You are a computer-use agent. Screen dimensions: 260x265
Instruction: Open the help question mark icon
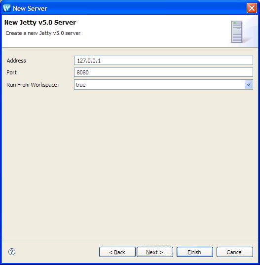pyautogui.click(x=12, y=252)
